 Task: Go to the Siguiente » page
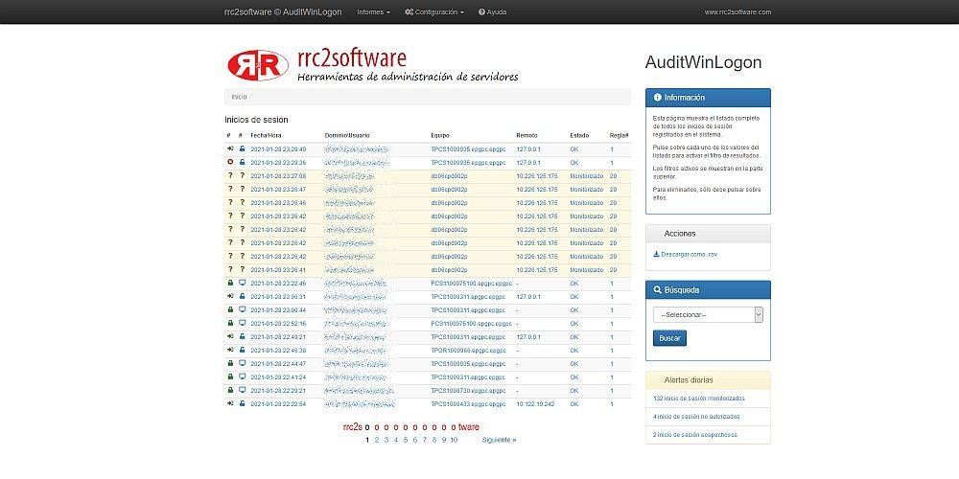pos(499,440)
